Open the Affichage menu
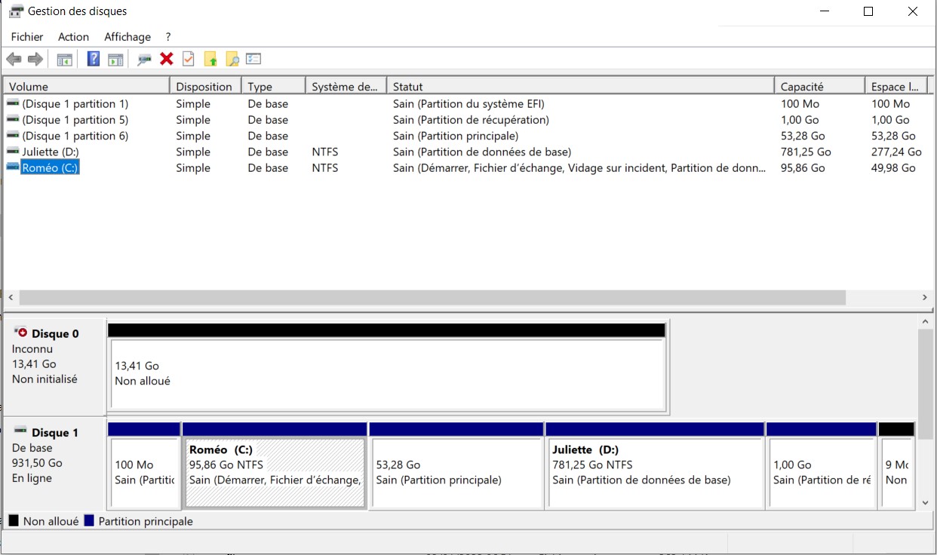This screenshot has width=937, height=555. tap(127, 37)
